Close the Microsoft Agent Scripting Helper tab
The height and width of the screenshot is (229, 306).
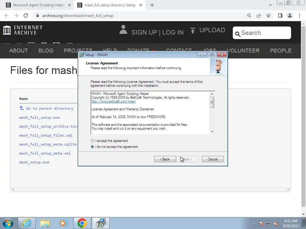pyautogui.click(x=69, y=5)
